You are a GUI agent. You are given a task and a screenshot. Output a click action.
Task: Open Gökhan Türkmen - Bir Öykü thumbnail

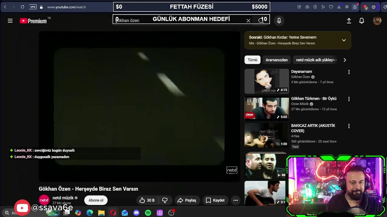[x=267, y=108]
